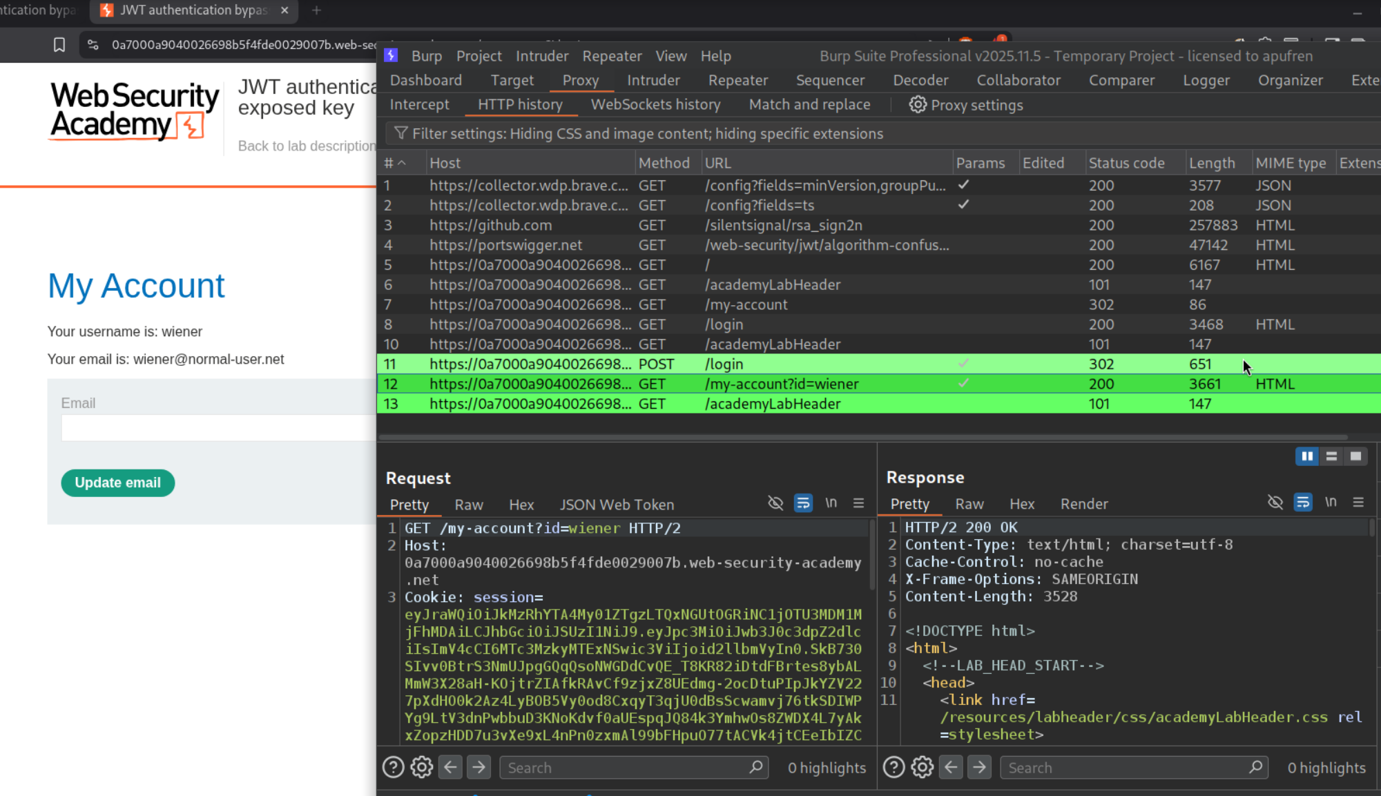Toggle hide non-printable characters in Request pane
This screenshot has width=1381, height=796.
775,503
